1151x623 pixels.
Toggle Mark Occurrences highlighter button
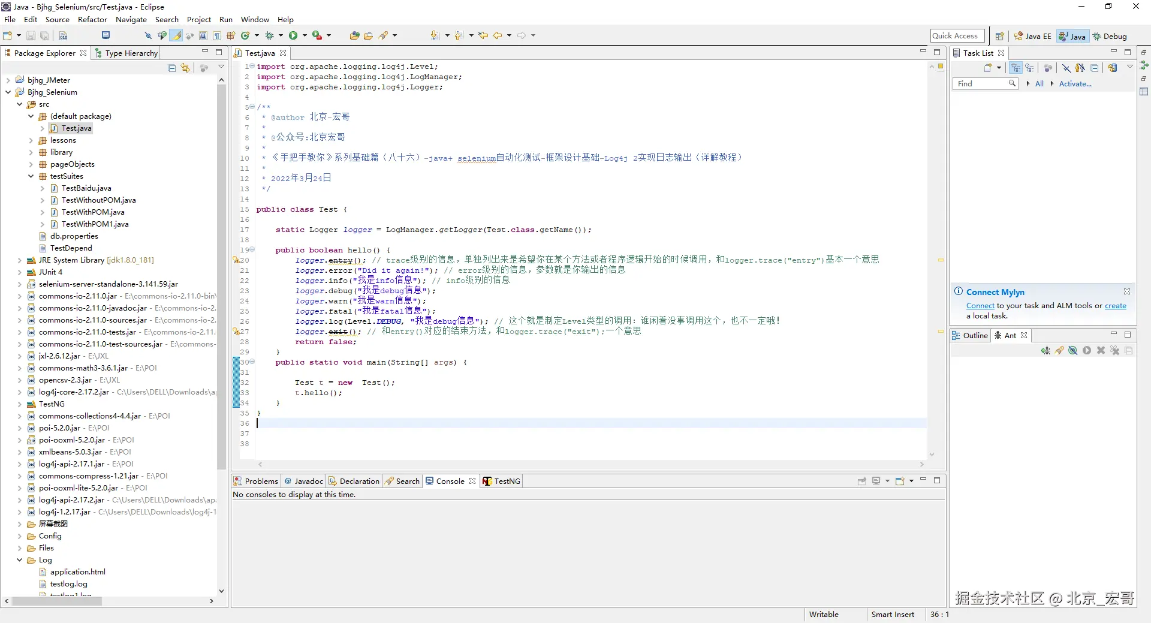pos(176,36)
